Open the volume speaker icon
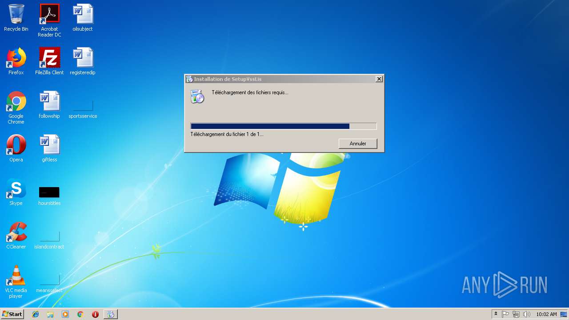The height and width of the screenshot is (320, 569). click(x=527, y=314)
